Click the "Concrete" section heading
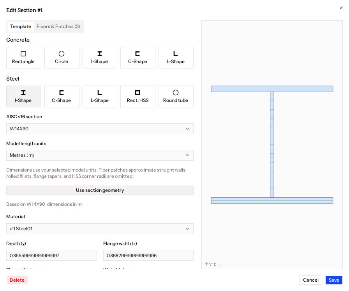 coord(18,40)
